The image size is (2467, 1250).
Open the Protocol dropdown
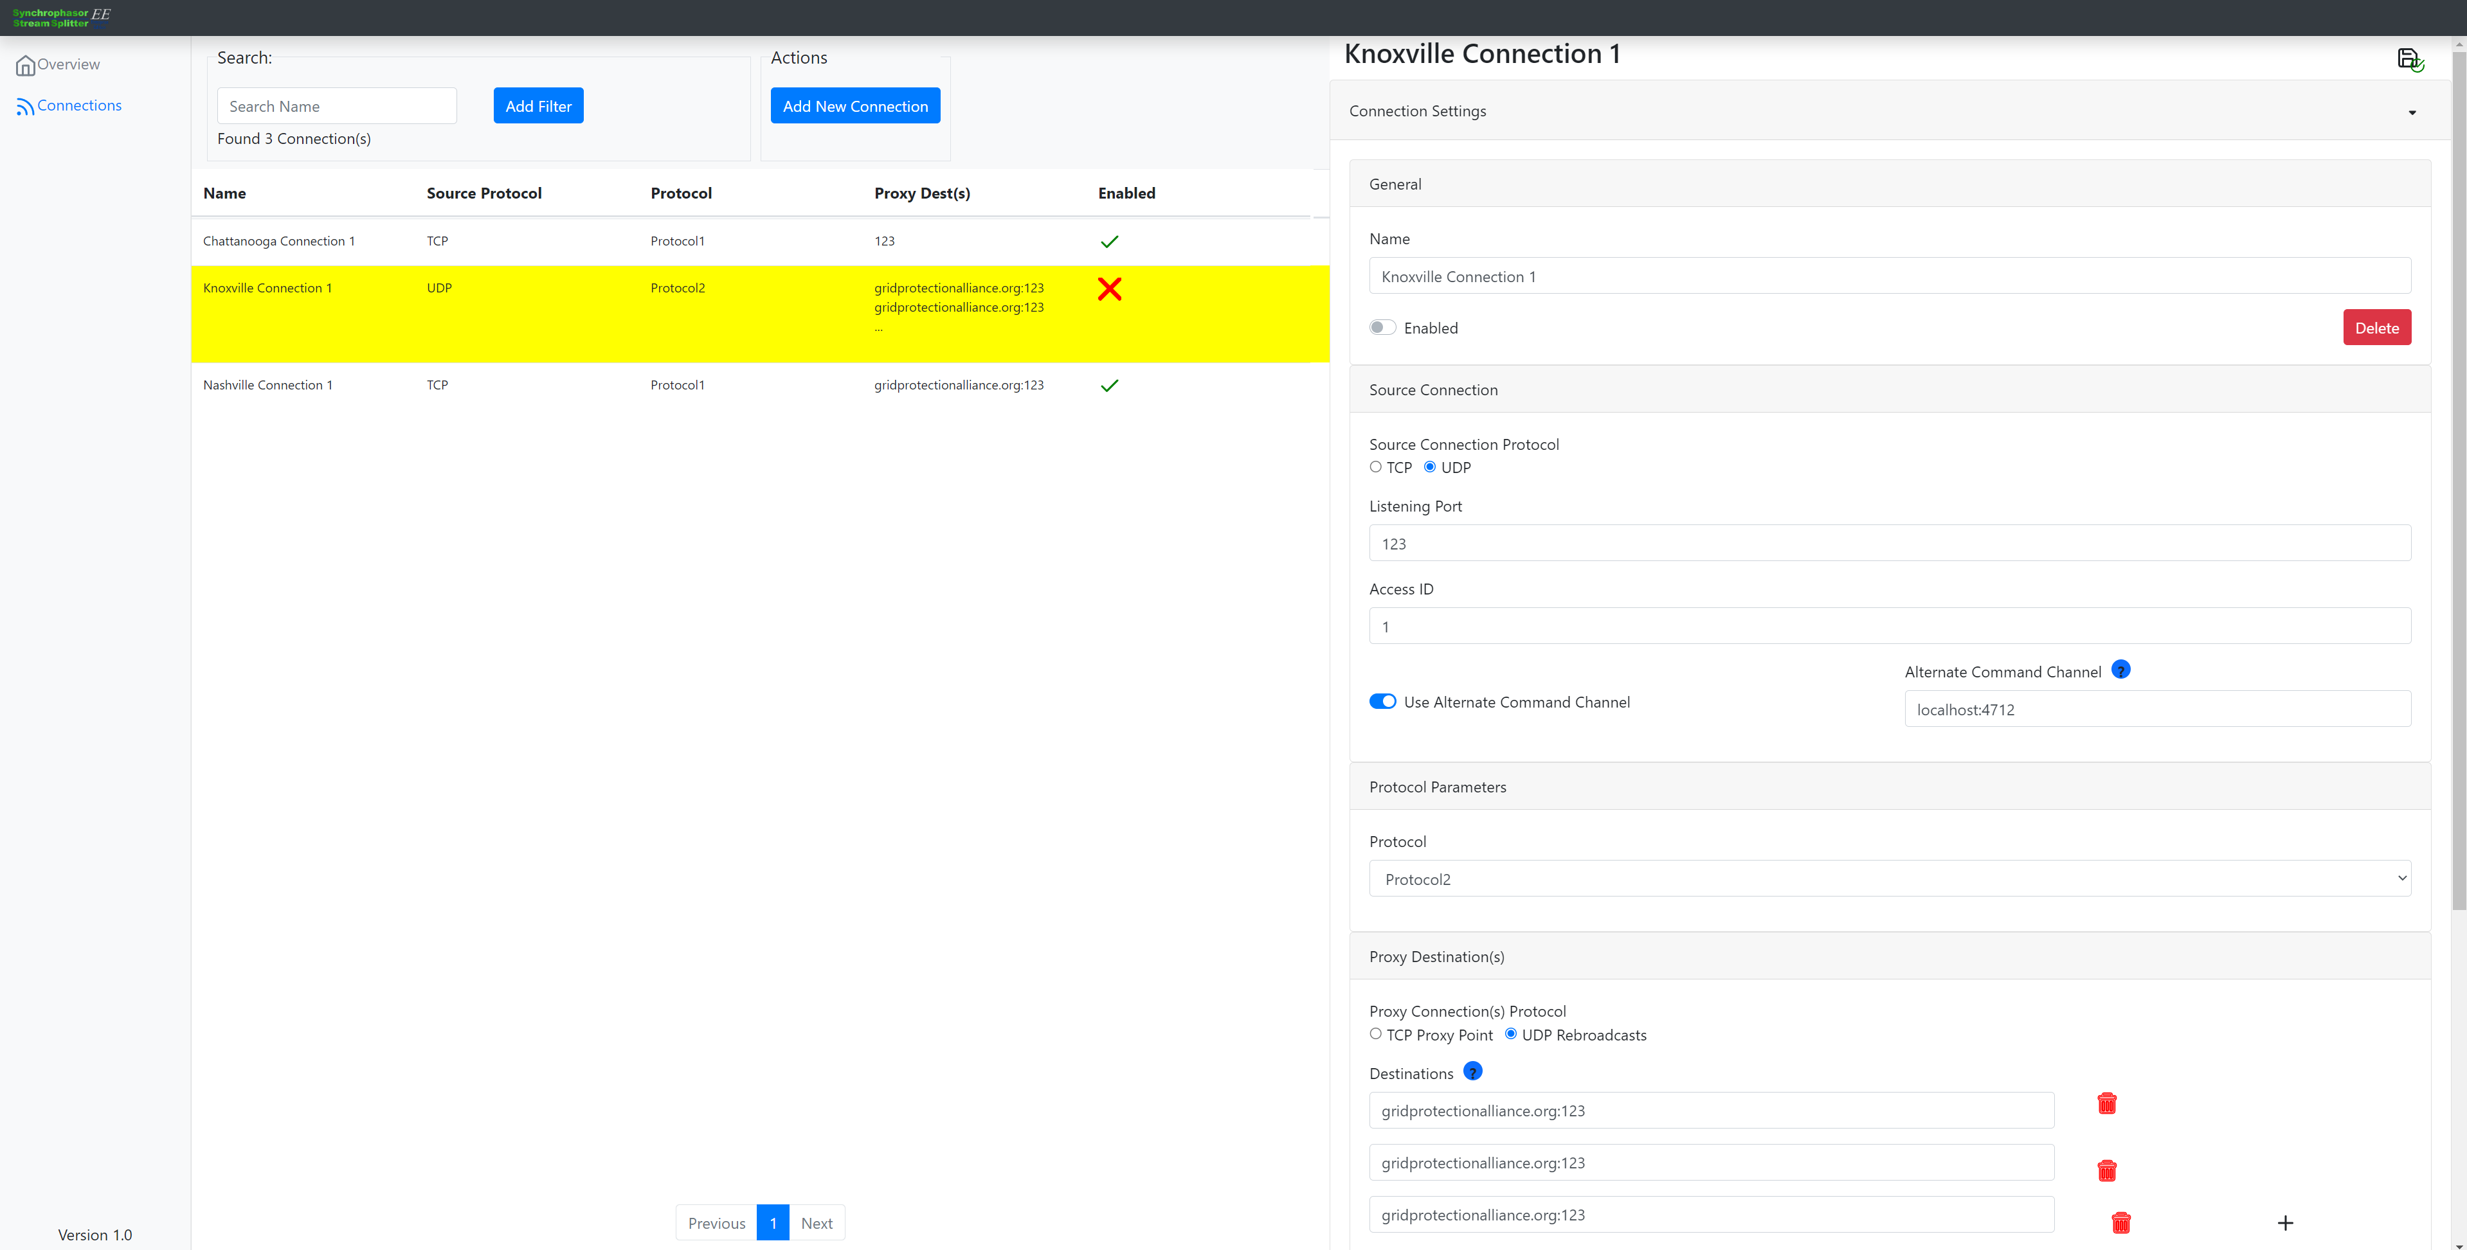click(x=1890, y=879)
